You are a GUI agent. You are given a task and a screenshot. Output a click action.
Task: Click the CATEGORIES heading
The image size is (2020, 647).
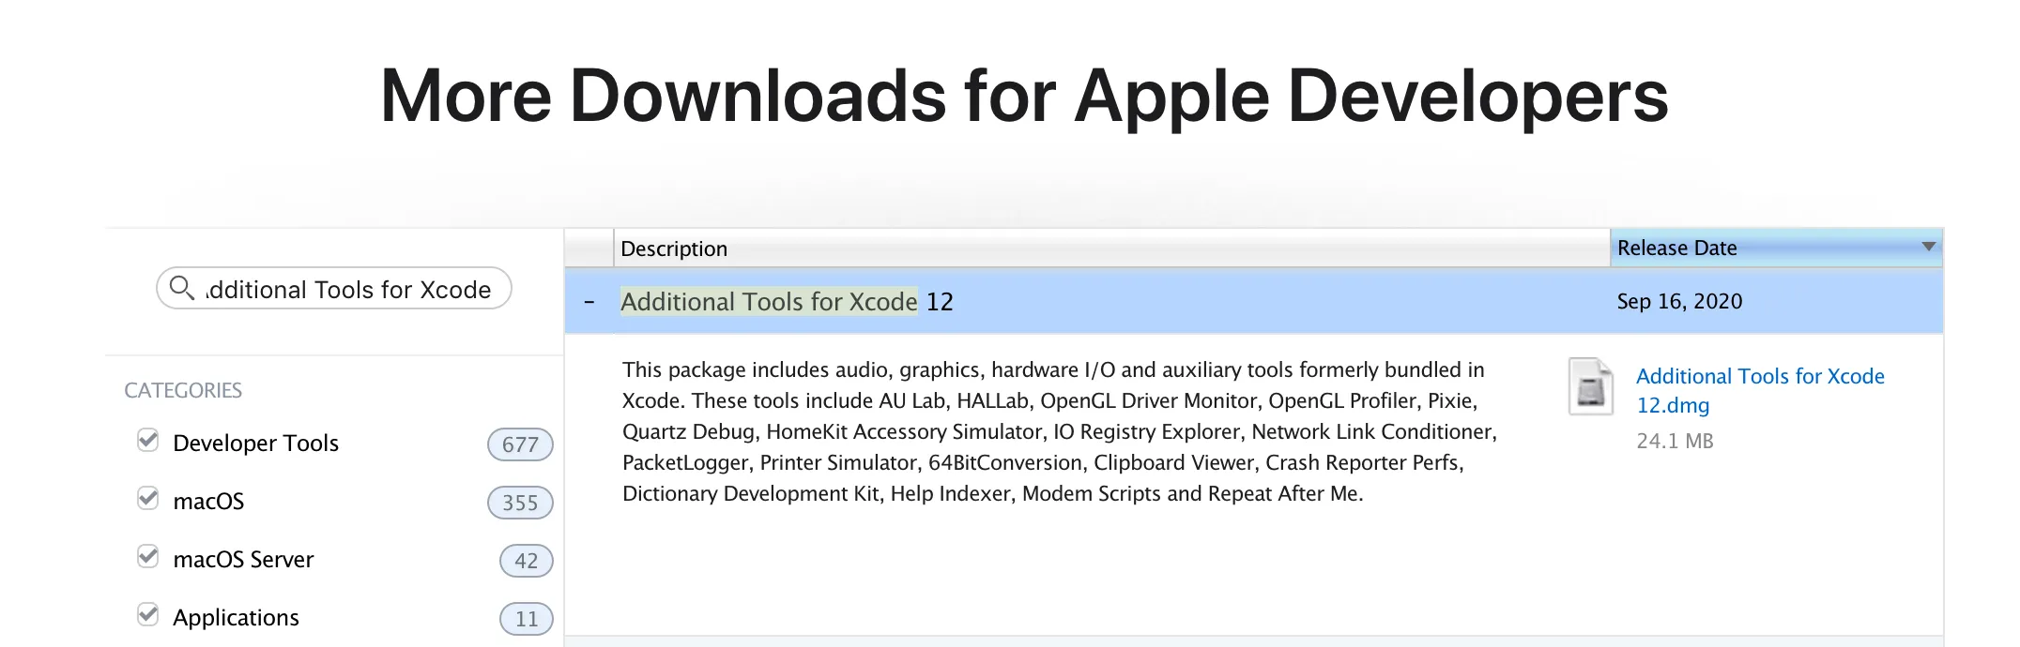click(183, 390)
